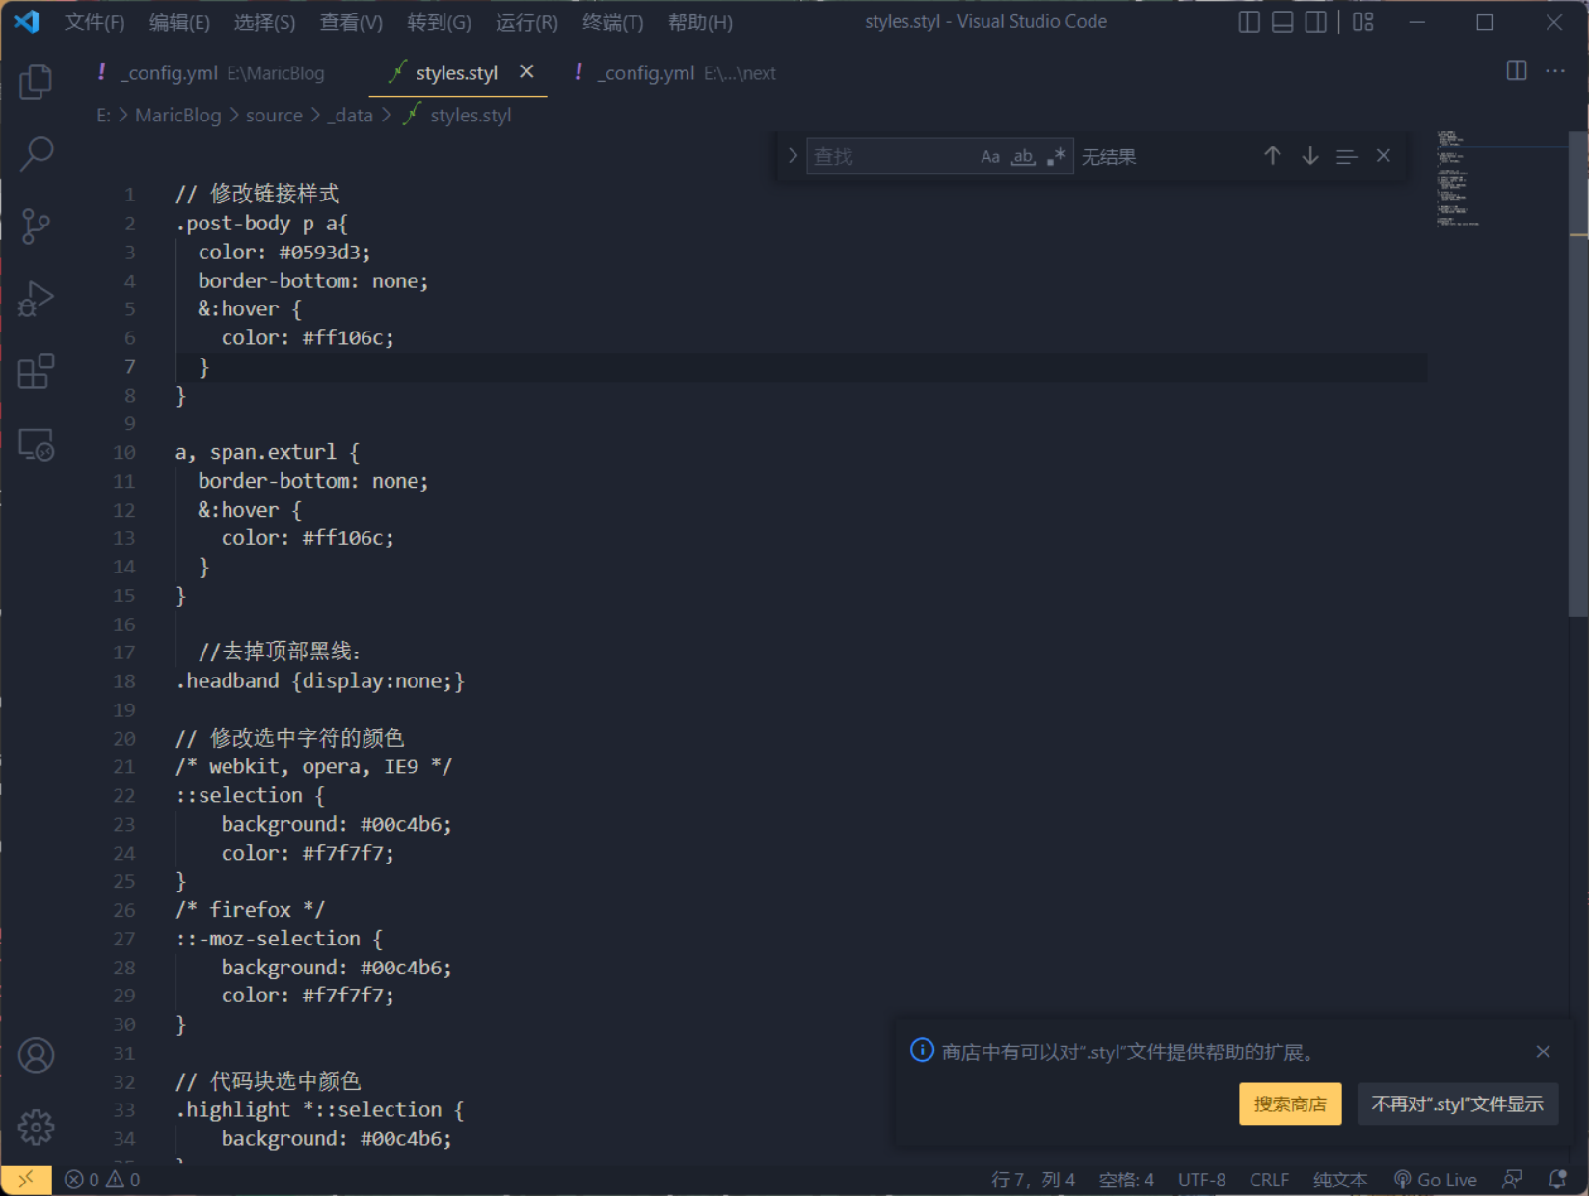The height and width of the screenshot is (1197, 1589).
Task: Open the 运行(R) menu
Action: coord(526,22)
